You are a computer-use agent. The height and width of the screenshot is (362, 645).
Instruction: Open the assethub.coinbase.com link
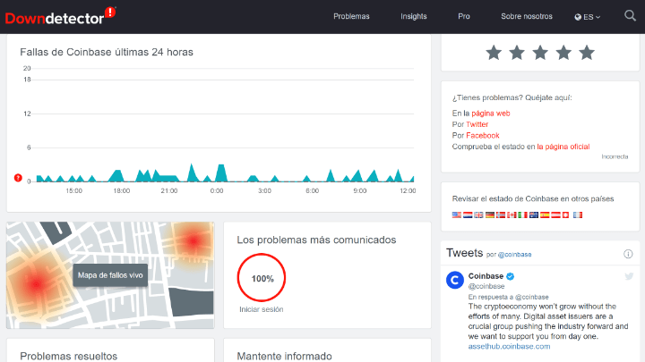[509, 347]
